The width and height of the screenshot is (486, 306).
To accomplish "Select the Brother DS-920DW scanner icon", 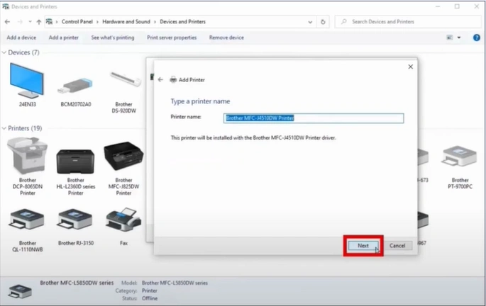I will 123,84.
